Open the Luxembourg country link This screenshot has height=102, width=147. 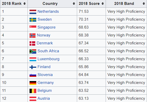(x=49, y=59)
